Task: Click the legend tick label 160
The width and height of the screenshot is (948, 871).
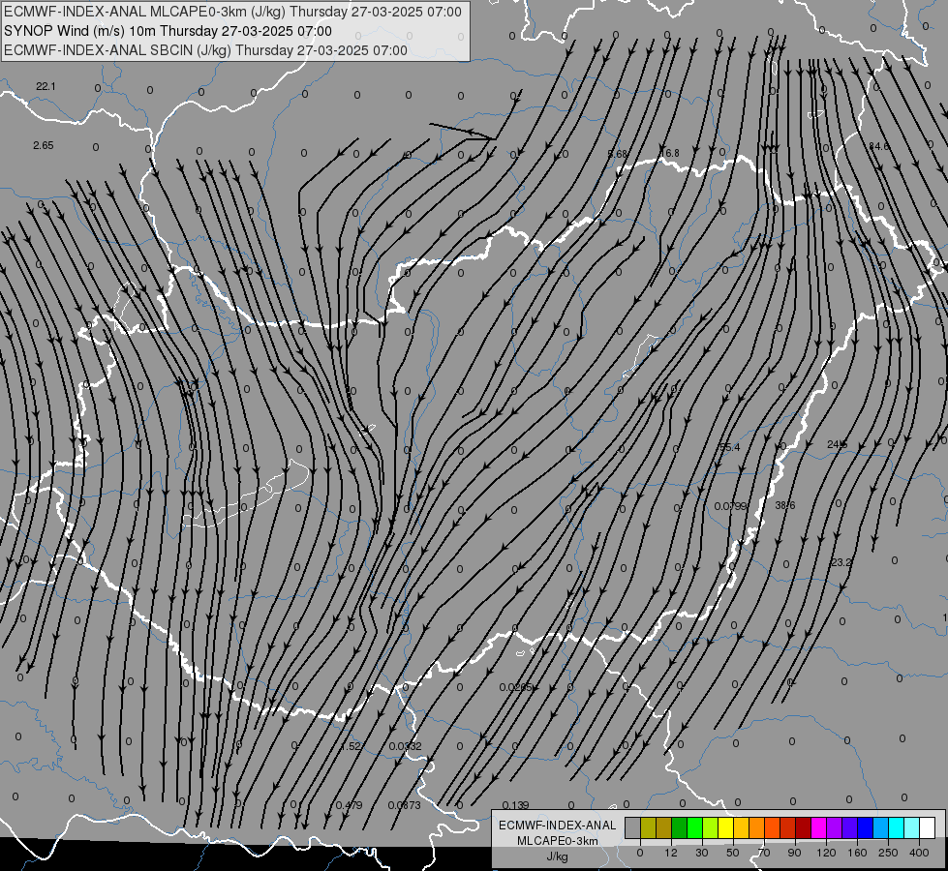Action: pyautogui.click(x=857, y=853)
